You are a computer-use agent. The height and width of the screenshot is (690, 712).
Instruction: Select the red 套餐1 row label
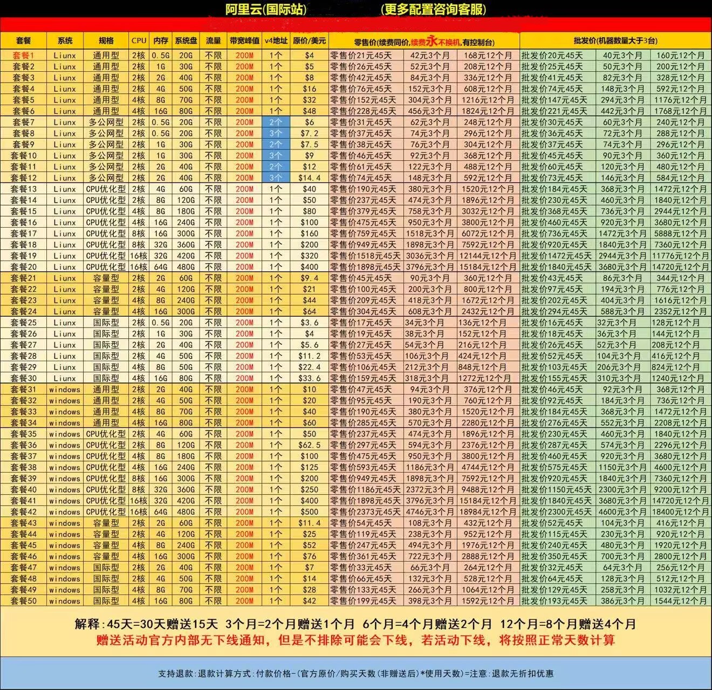tap(24, 55)
